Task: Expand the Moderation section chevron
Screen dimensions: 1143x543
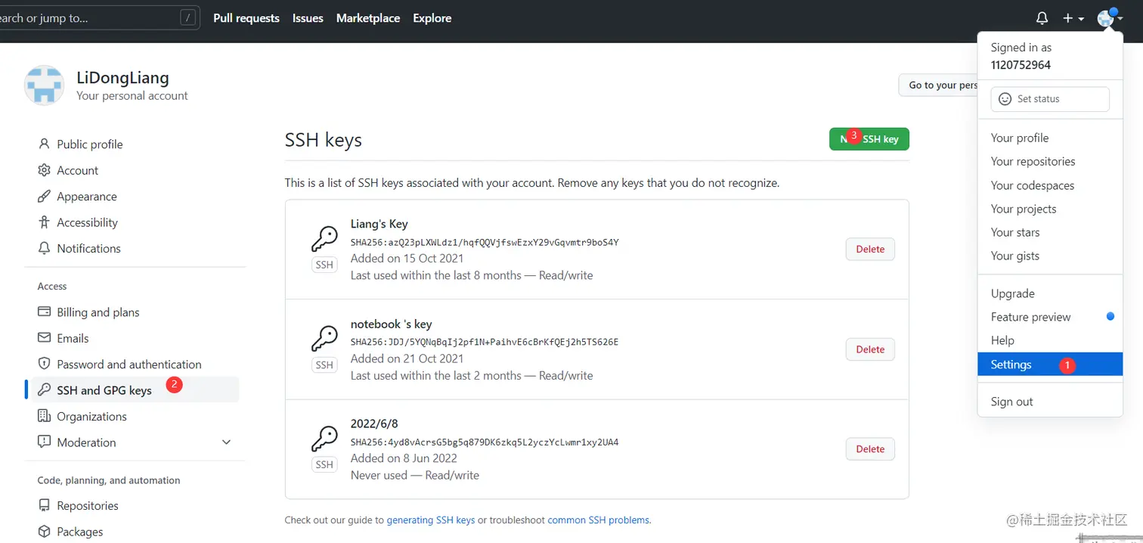Action: coord(226,442)
